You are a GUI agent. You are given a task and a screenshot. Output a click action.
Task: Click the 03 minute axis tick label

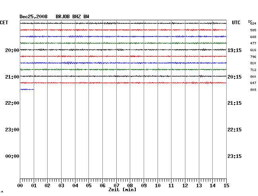click(61, 186)
